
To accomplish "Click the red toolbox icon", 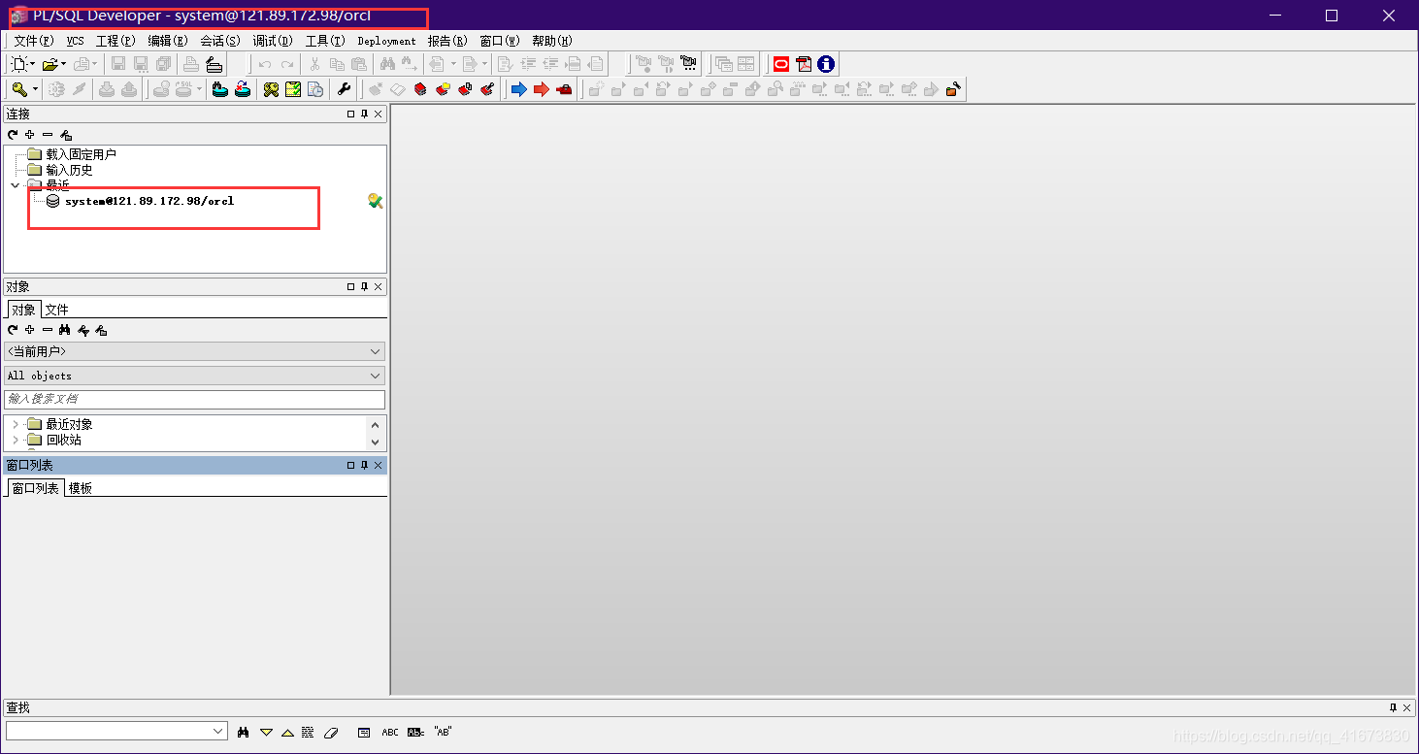I will 564,89.
